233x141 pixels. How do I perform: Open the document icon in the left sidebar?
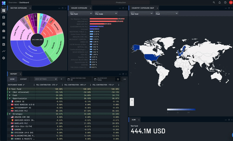point(3,17)
